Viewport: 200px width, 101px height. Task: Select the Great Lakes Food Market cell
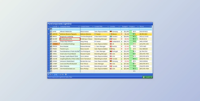pyautogui.click(x=70, y=54)
